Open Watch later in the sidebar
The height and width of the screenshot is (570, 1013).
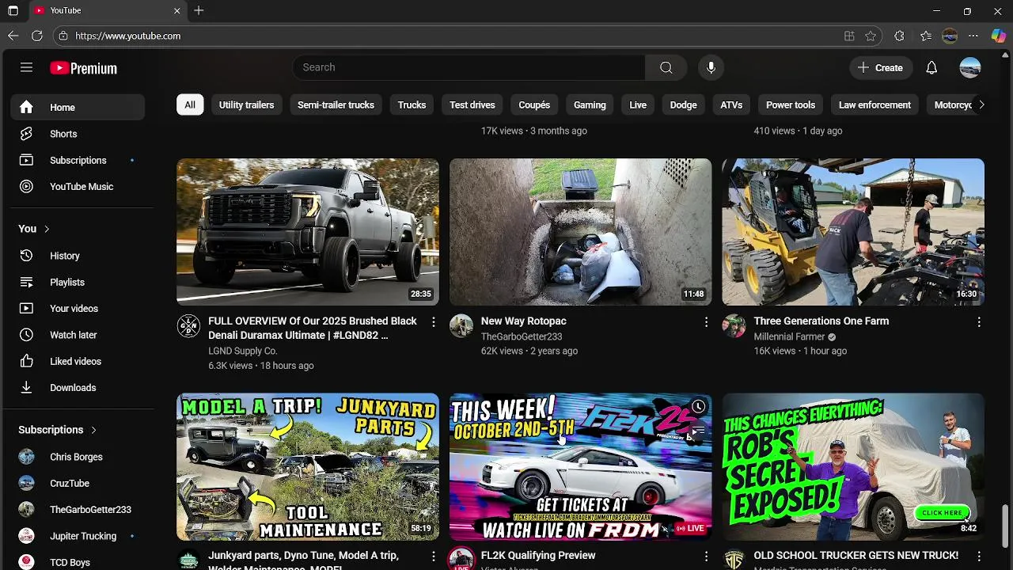(78, 335)
